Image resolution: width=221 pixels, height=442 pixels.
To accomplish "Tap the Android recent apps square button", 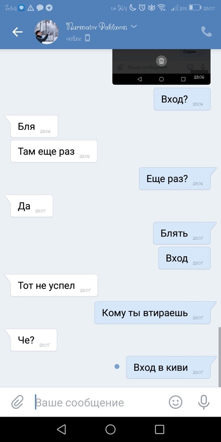I will [x=160, y=429].
